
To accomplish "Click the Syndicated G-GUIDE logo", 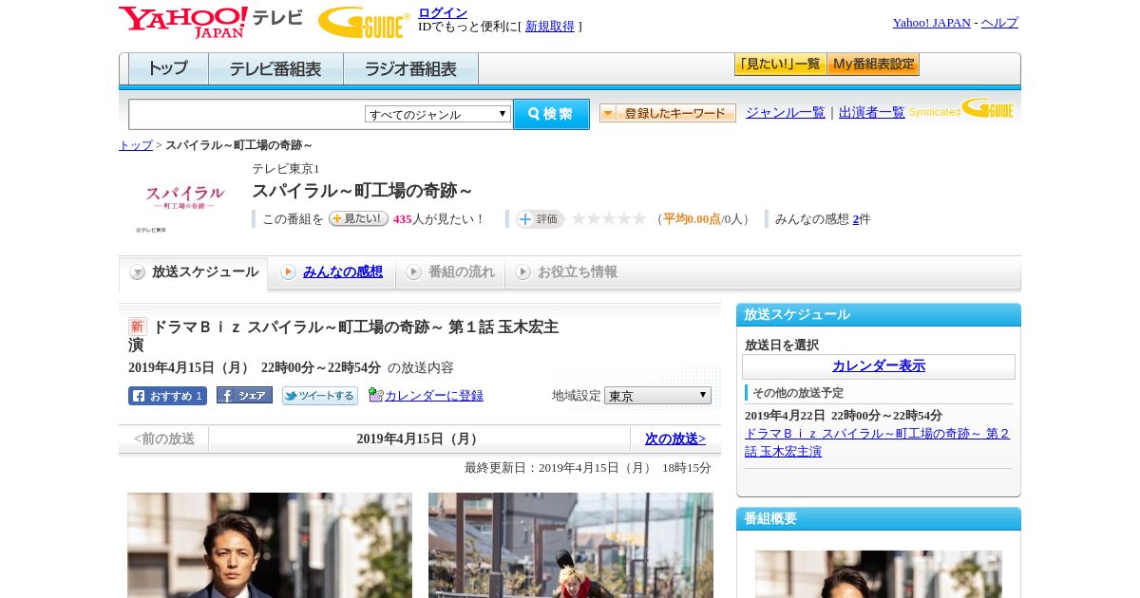I will point(961,109).
